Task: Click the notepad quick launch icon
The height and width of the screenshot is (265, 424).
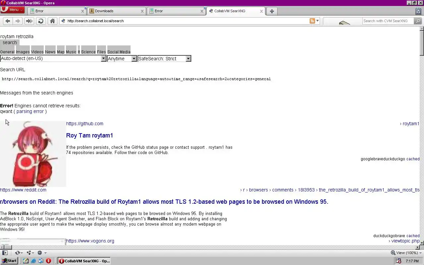Action: 26,261
